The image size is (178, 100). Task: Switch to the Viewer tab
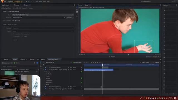pyautogui.click(x=80, y=5)
